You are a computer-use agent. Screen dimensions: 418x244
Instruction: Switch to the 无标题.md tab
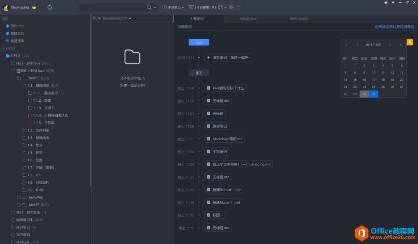(x=248, y=19)
